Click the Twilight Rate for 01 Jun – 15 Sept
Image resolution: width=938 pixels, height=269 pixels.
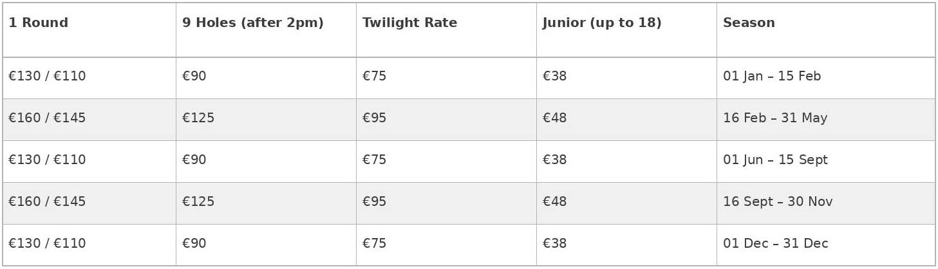coord(374,160)
